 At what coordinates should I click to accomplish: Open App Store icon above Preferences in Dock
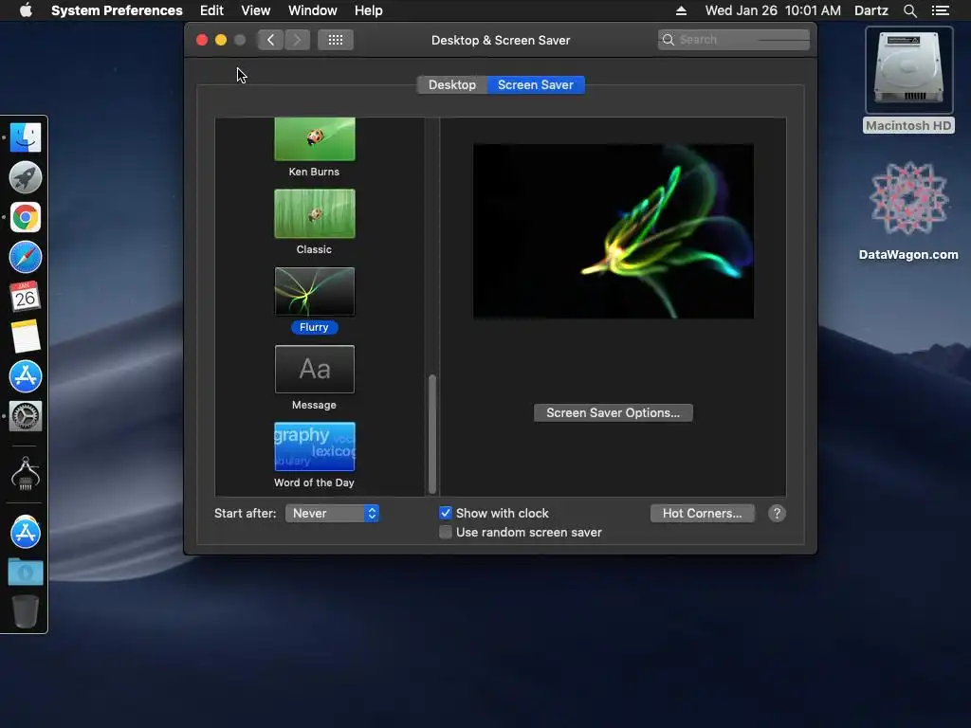pos(26,376)
